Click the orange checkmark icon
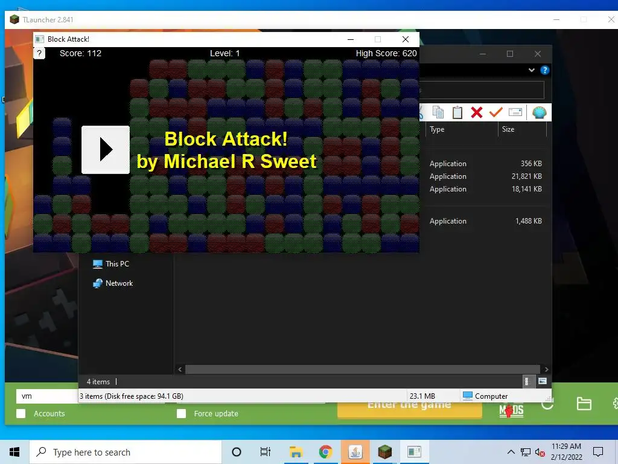 pyautogui.click(x=496, y=112)
